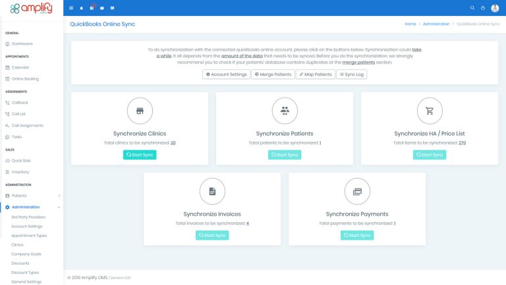Screen dimensions: 506x285
Task: Open the user avatar menu
Action: pyautogui.click(x=495, y=8)
